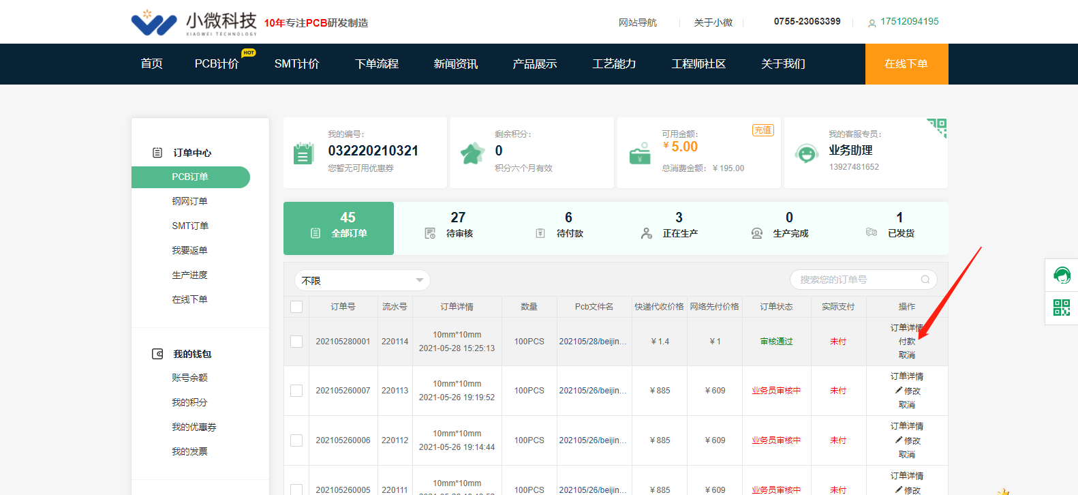Open the 关于我们 navigation item

[x=783, y=64]
